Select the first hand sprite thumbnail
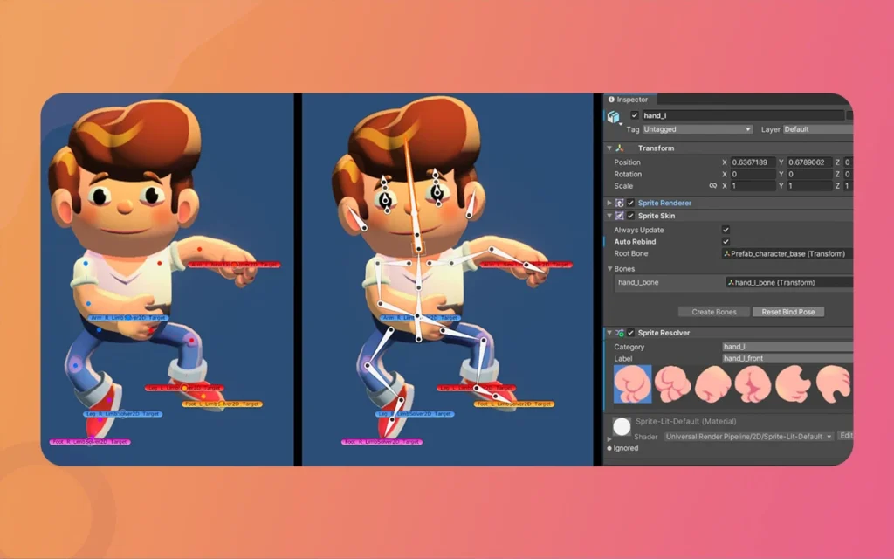The width and height of the screenshot is (894, 559). pos(632,384)
